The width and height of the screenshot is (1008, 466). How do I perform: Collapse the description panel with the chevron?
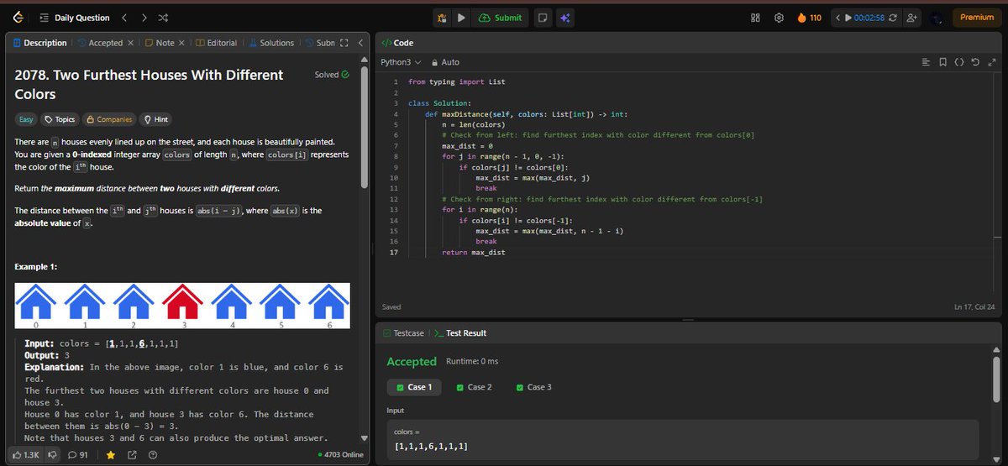click(x=360, y=43)
